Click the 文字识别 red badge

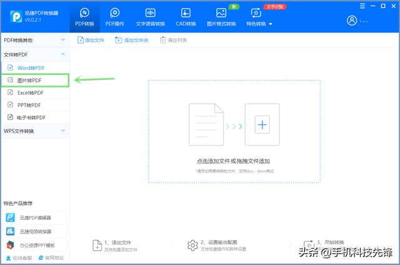coord(275,7)
